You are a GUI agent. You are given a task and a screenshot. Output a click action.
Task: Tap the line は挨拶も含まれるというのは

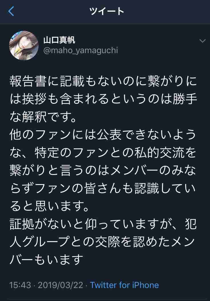(x=103, y=99)
